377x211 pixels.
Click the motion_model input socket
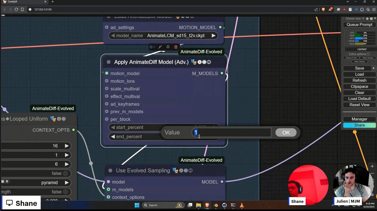(x=107, y=73)
